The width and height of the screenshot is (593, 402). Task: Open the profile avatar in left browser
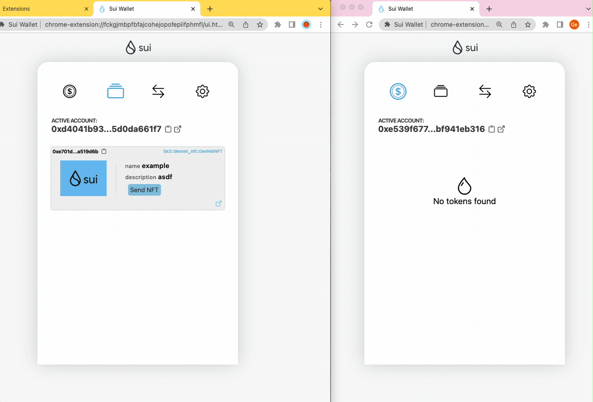point(306,25)
